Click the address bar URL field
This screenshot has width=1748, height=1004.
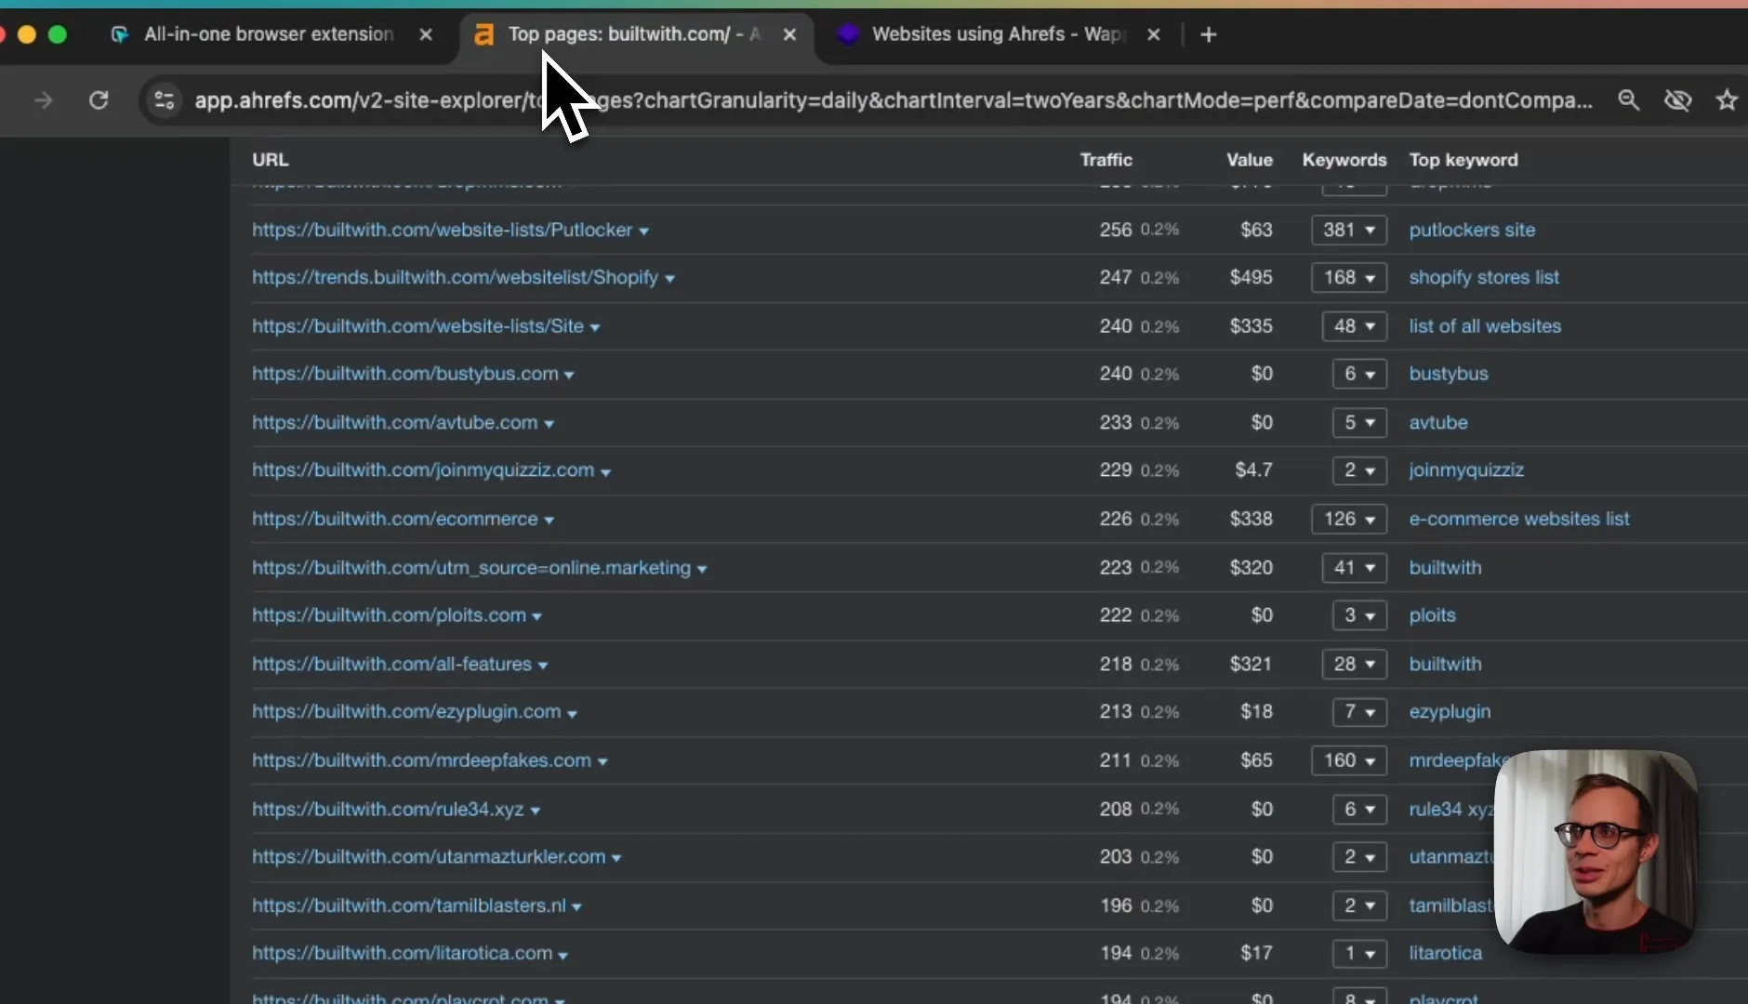point(893,100)
